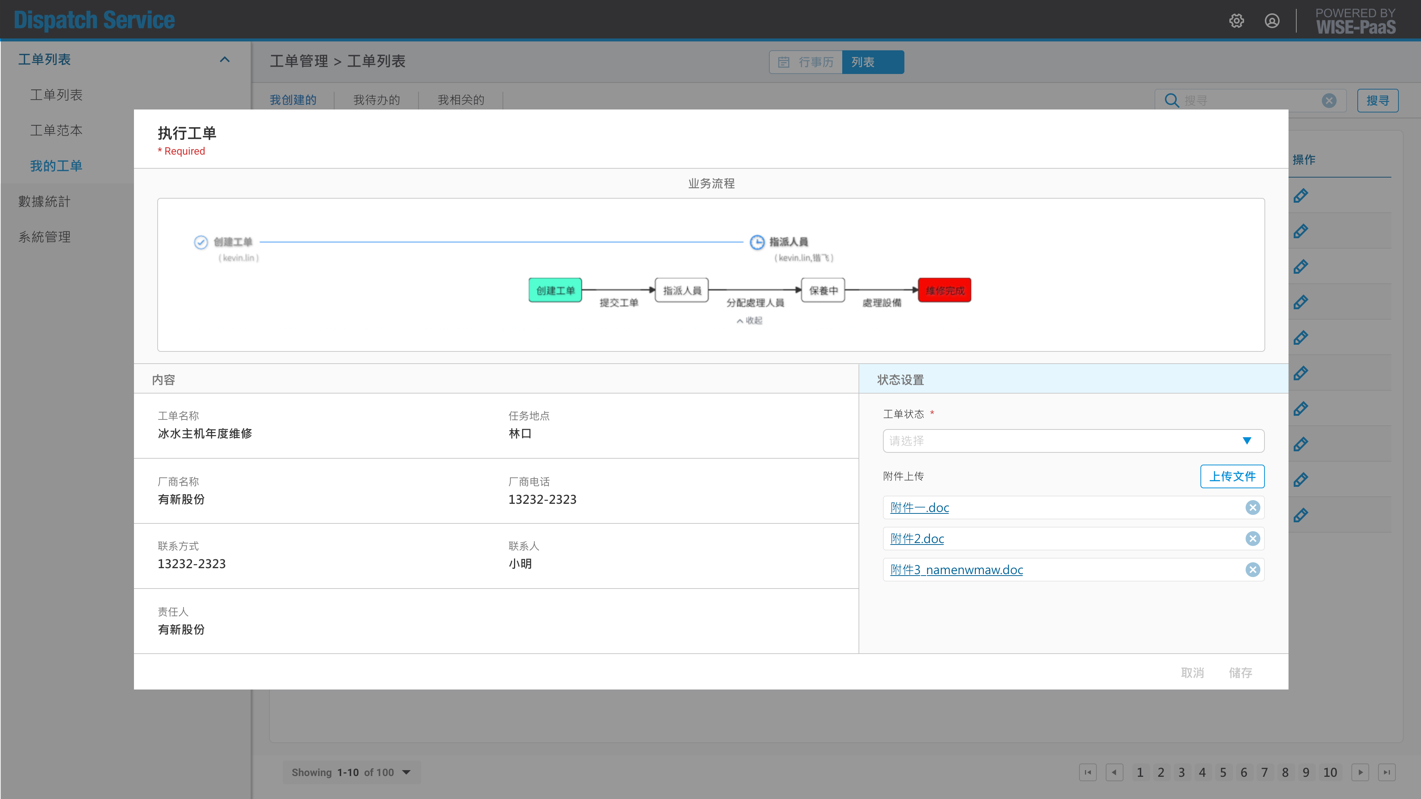Delete attachment 附件2.doc using X icon
1421x799 pixels.
1252,539
